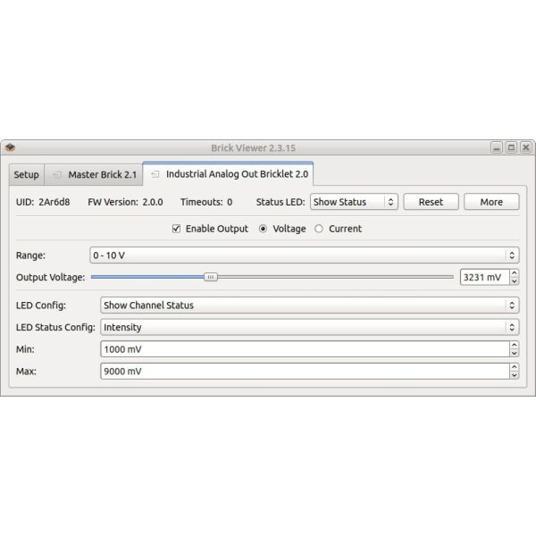Click the Reset button
Screen dimensions: 536x536
point(431,202)
